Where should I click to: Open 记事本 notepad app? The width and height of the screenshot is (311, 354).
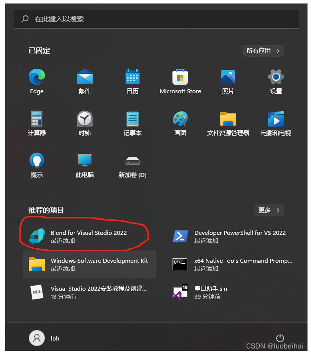(x=133, y=123)
